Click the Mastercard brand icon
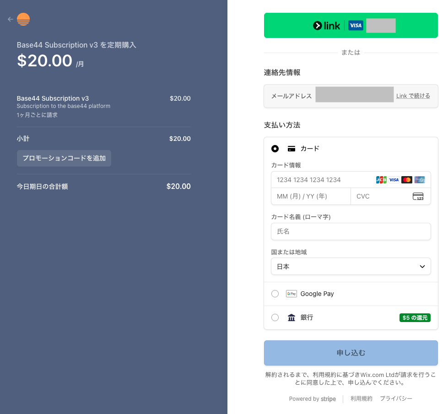Screen dimensions: 448x414 point(406,180)
